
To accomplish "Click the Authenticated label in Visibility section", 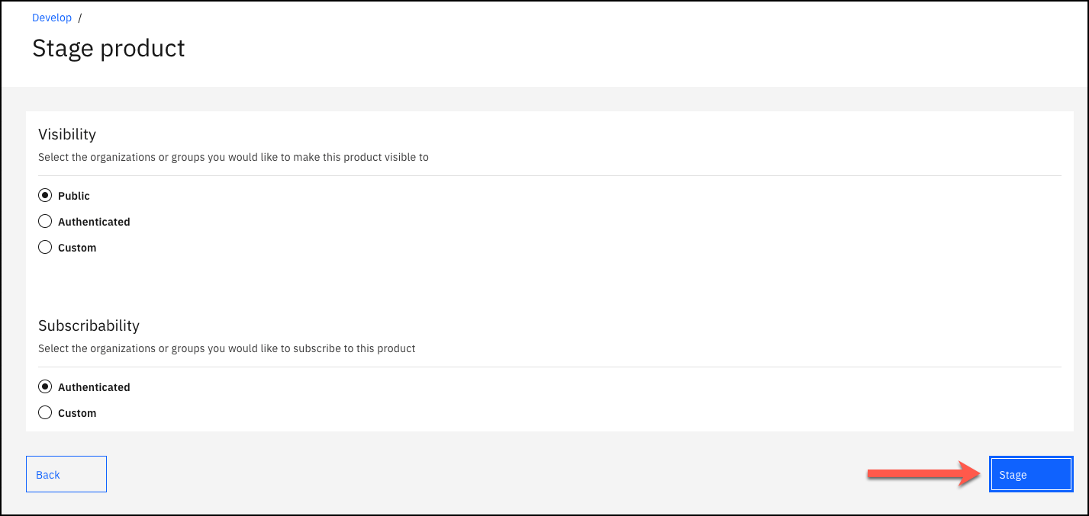I will click(94, 222).
